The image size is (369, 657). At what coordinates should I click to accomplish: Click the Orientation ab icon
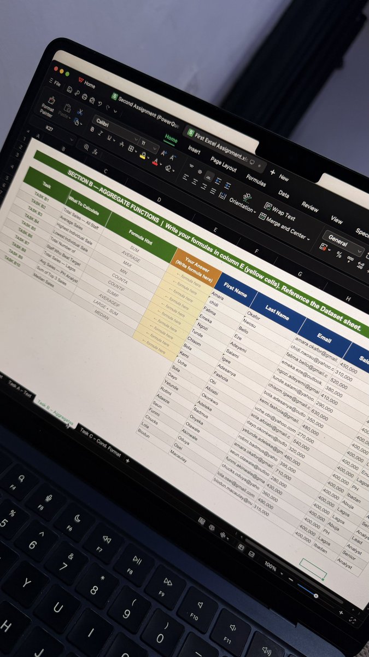point(247,197)
